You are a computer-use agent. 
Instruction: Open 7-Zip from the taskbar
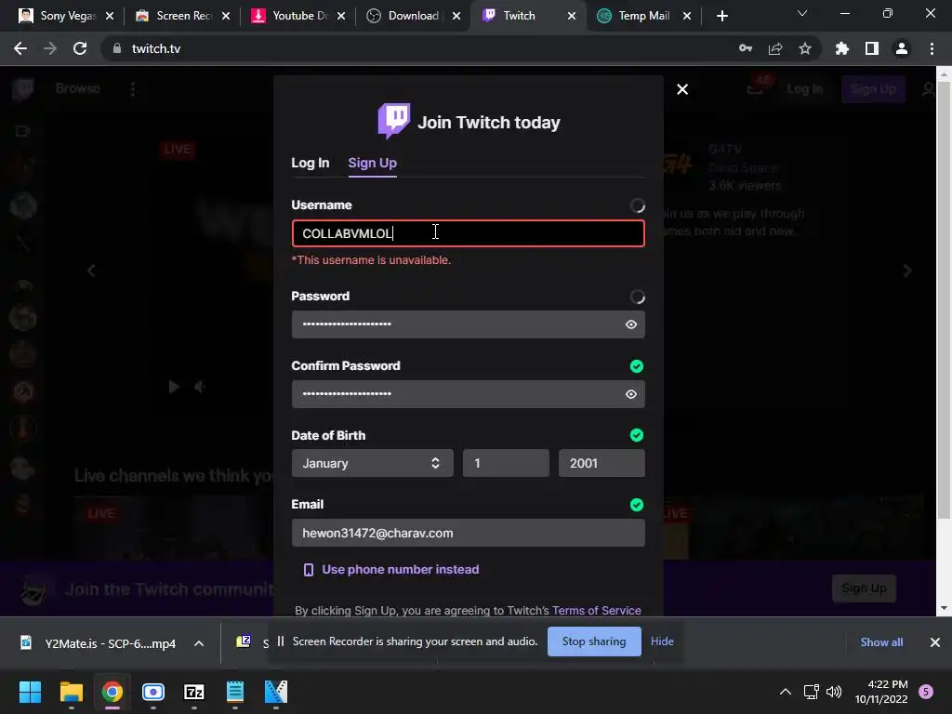click(193, 692)
